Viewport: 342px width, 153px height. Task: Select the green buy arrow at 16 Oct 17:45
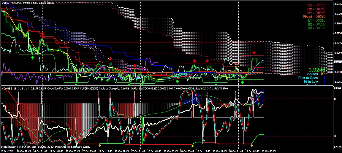[32, 58]
